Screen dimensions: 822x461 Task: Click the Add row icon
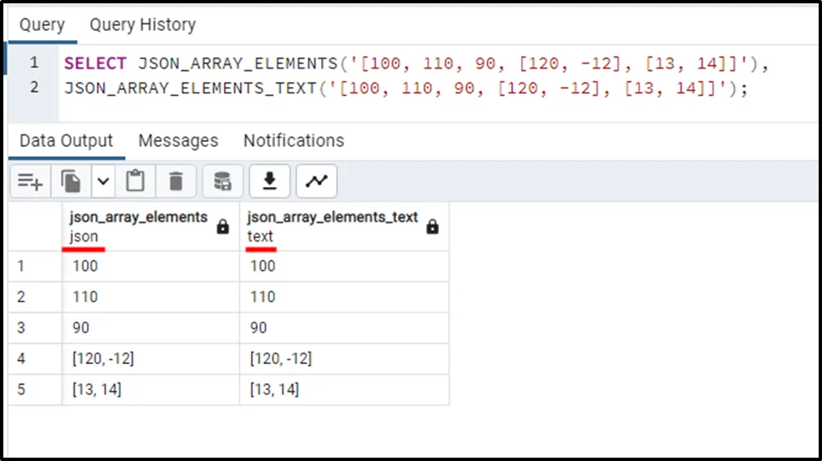coord(30,180)
